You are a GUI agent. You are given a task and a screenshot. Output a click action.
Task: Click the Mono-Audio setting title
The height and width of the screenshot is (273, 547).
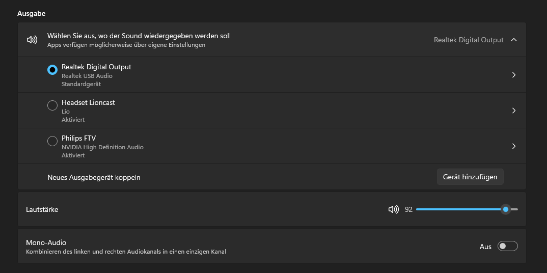click(46, 242)
